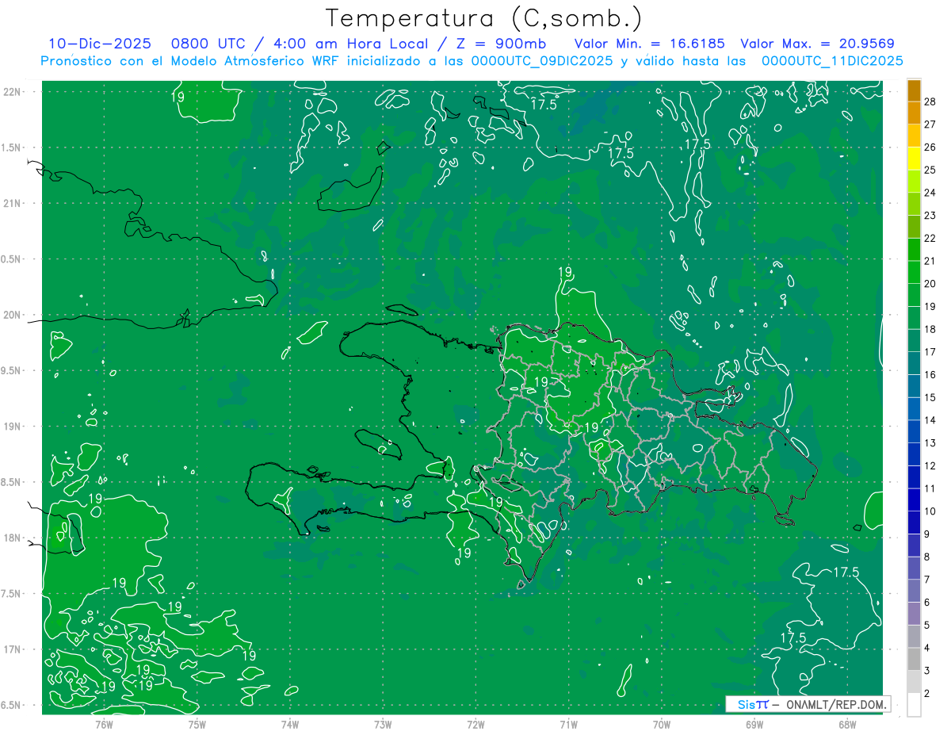Screen dimensions: 951x735
Task: Click the "18N" latitude axis label
Action: point(12,538)
